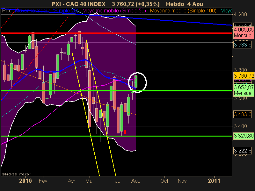Select the cyan 3 983,9 price tag
The width and height of the screenshot is (255, 191).
point(243,45)
